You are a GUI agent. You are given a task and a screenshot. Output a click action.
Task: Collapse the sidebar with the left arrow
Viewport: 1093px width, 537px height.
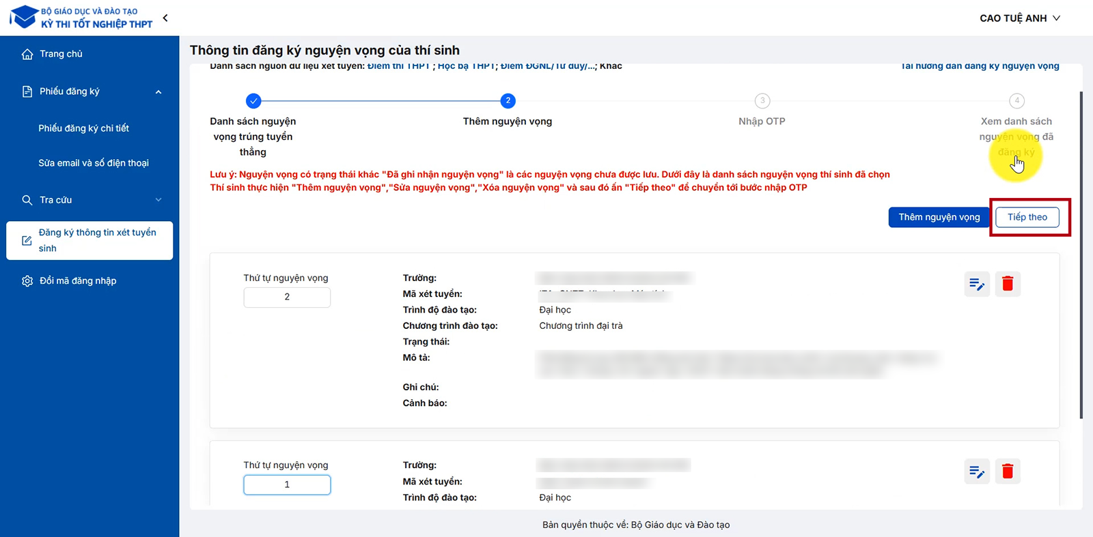click(x=165, y=18)
